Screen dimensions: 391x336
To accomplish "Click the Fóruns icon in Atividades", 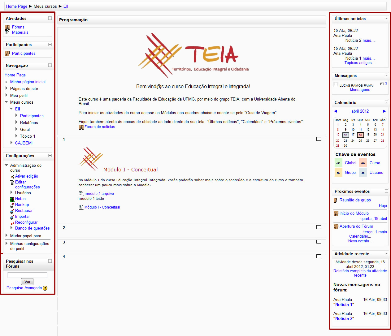I will tap(7, 27).
